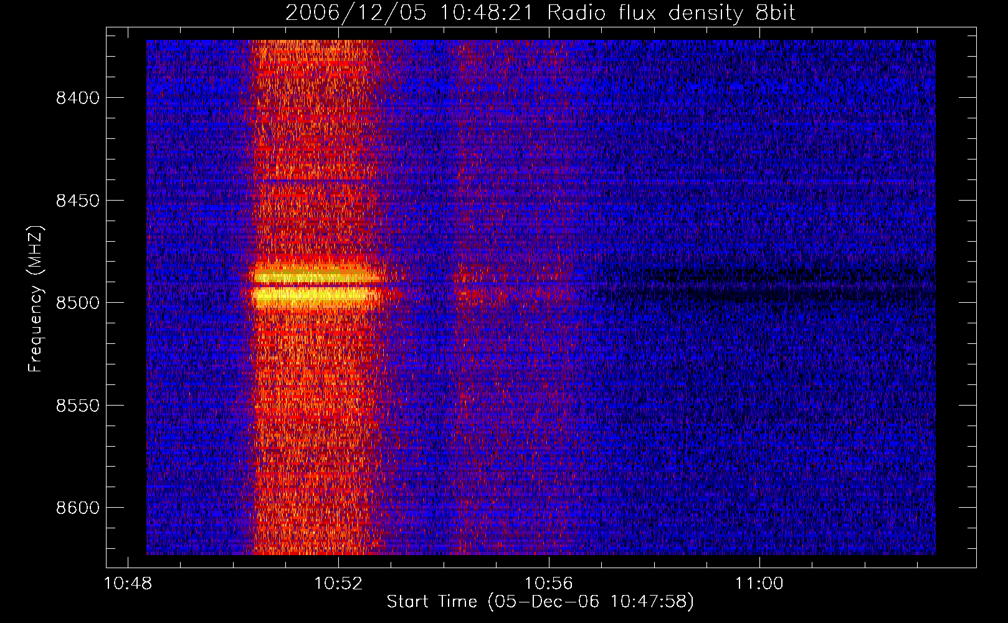
Task: Click the 10:52 time axis label
Action: pyautogui.click(x=338, y=584)
